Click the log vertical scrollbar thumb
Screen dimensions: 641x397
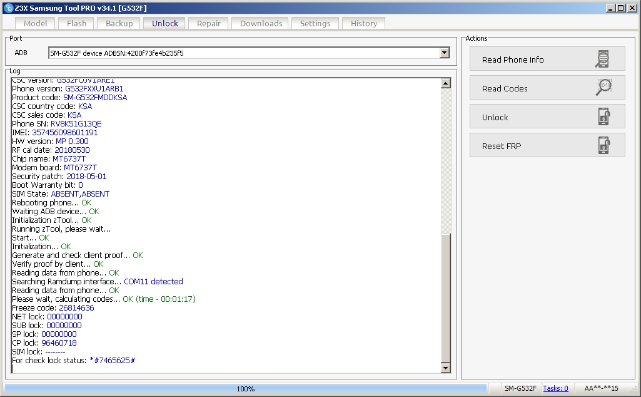(x=446, y=297)
